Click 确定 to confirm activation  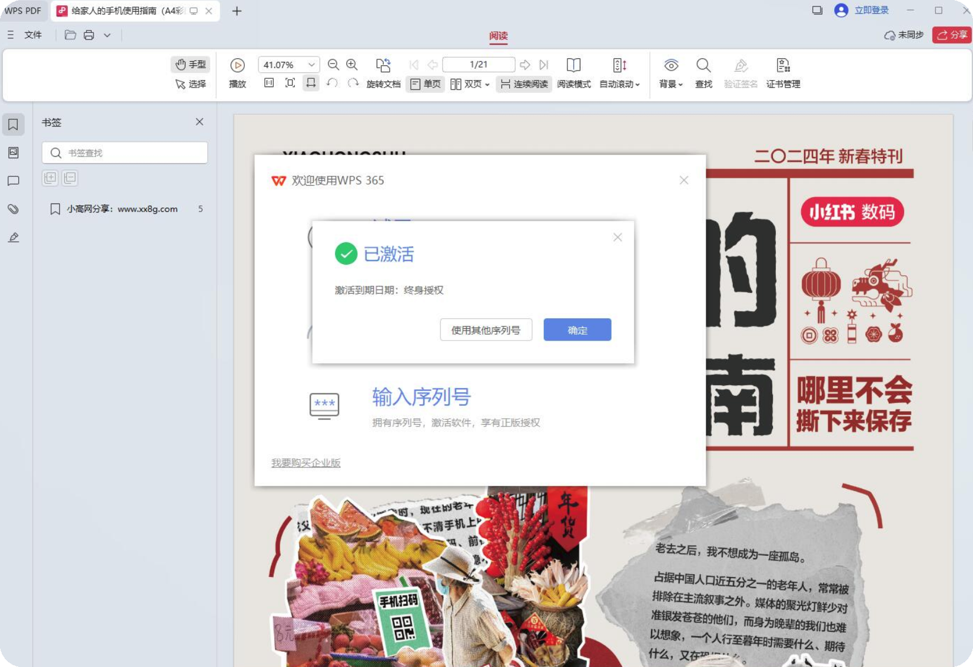point(577,330)
